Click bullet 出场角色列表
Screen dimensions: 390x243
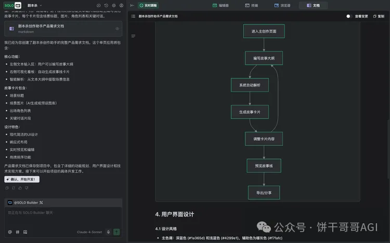click(x=20, y=111)
